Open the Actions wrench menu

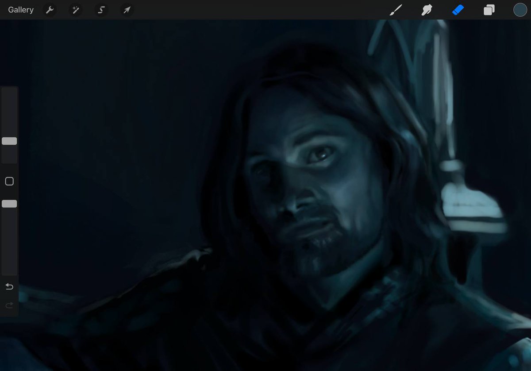point(50,10)
